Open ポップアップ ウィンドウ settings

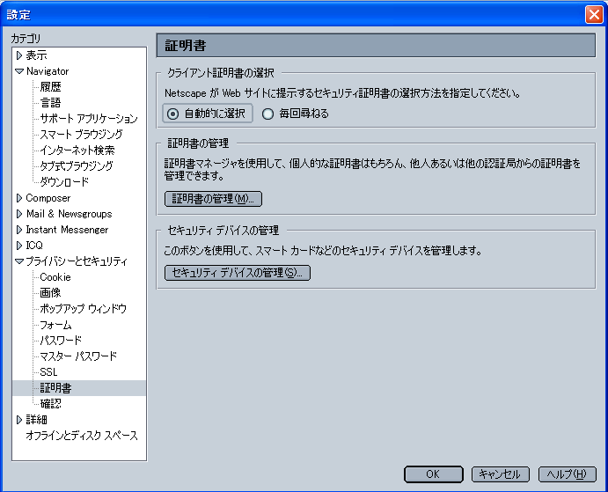tap(83, 309)
